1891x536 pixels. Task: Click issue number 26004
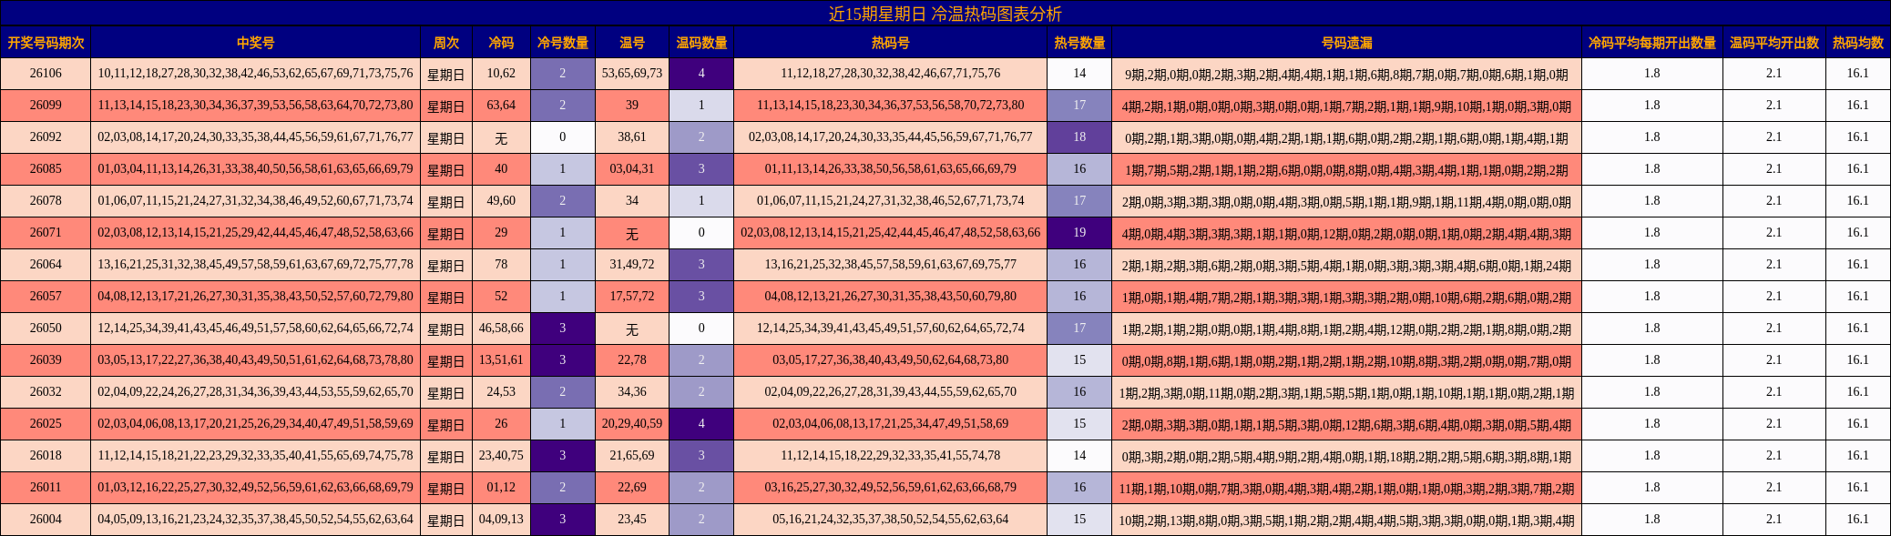coord(46,520)
